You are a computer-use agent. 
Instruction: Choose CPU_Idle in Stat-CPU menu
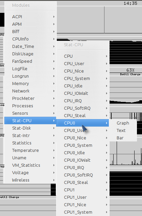tap(82, 86)
